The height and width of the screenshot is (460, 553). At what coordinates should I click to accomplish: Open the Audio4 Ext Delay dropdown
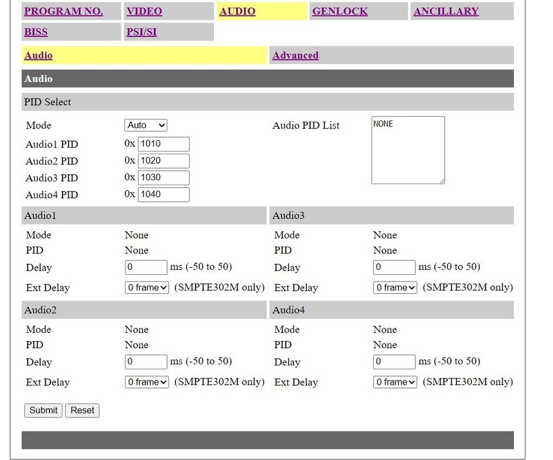coord(395,382)
